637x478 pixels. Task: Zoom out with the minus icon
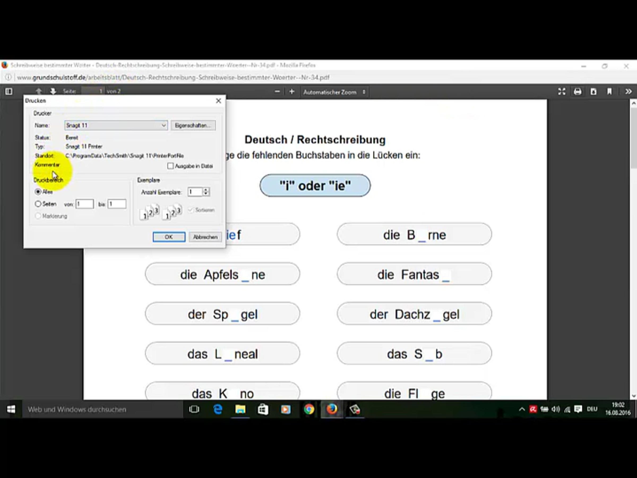277,92
